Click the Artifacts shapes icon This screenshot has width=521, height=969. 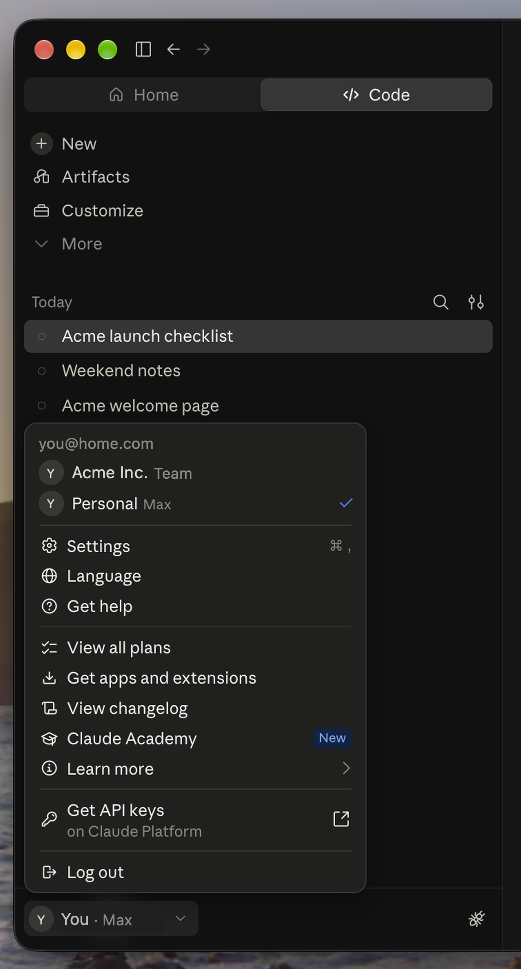click(41, 176)
